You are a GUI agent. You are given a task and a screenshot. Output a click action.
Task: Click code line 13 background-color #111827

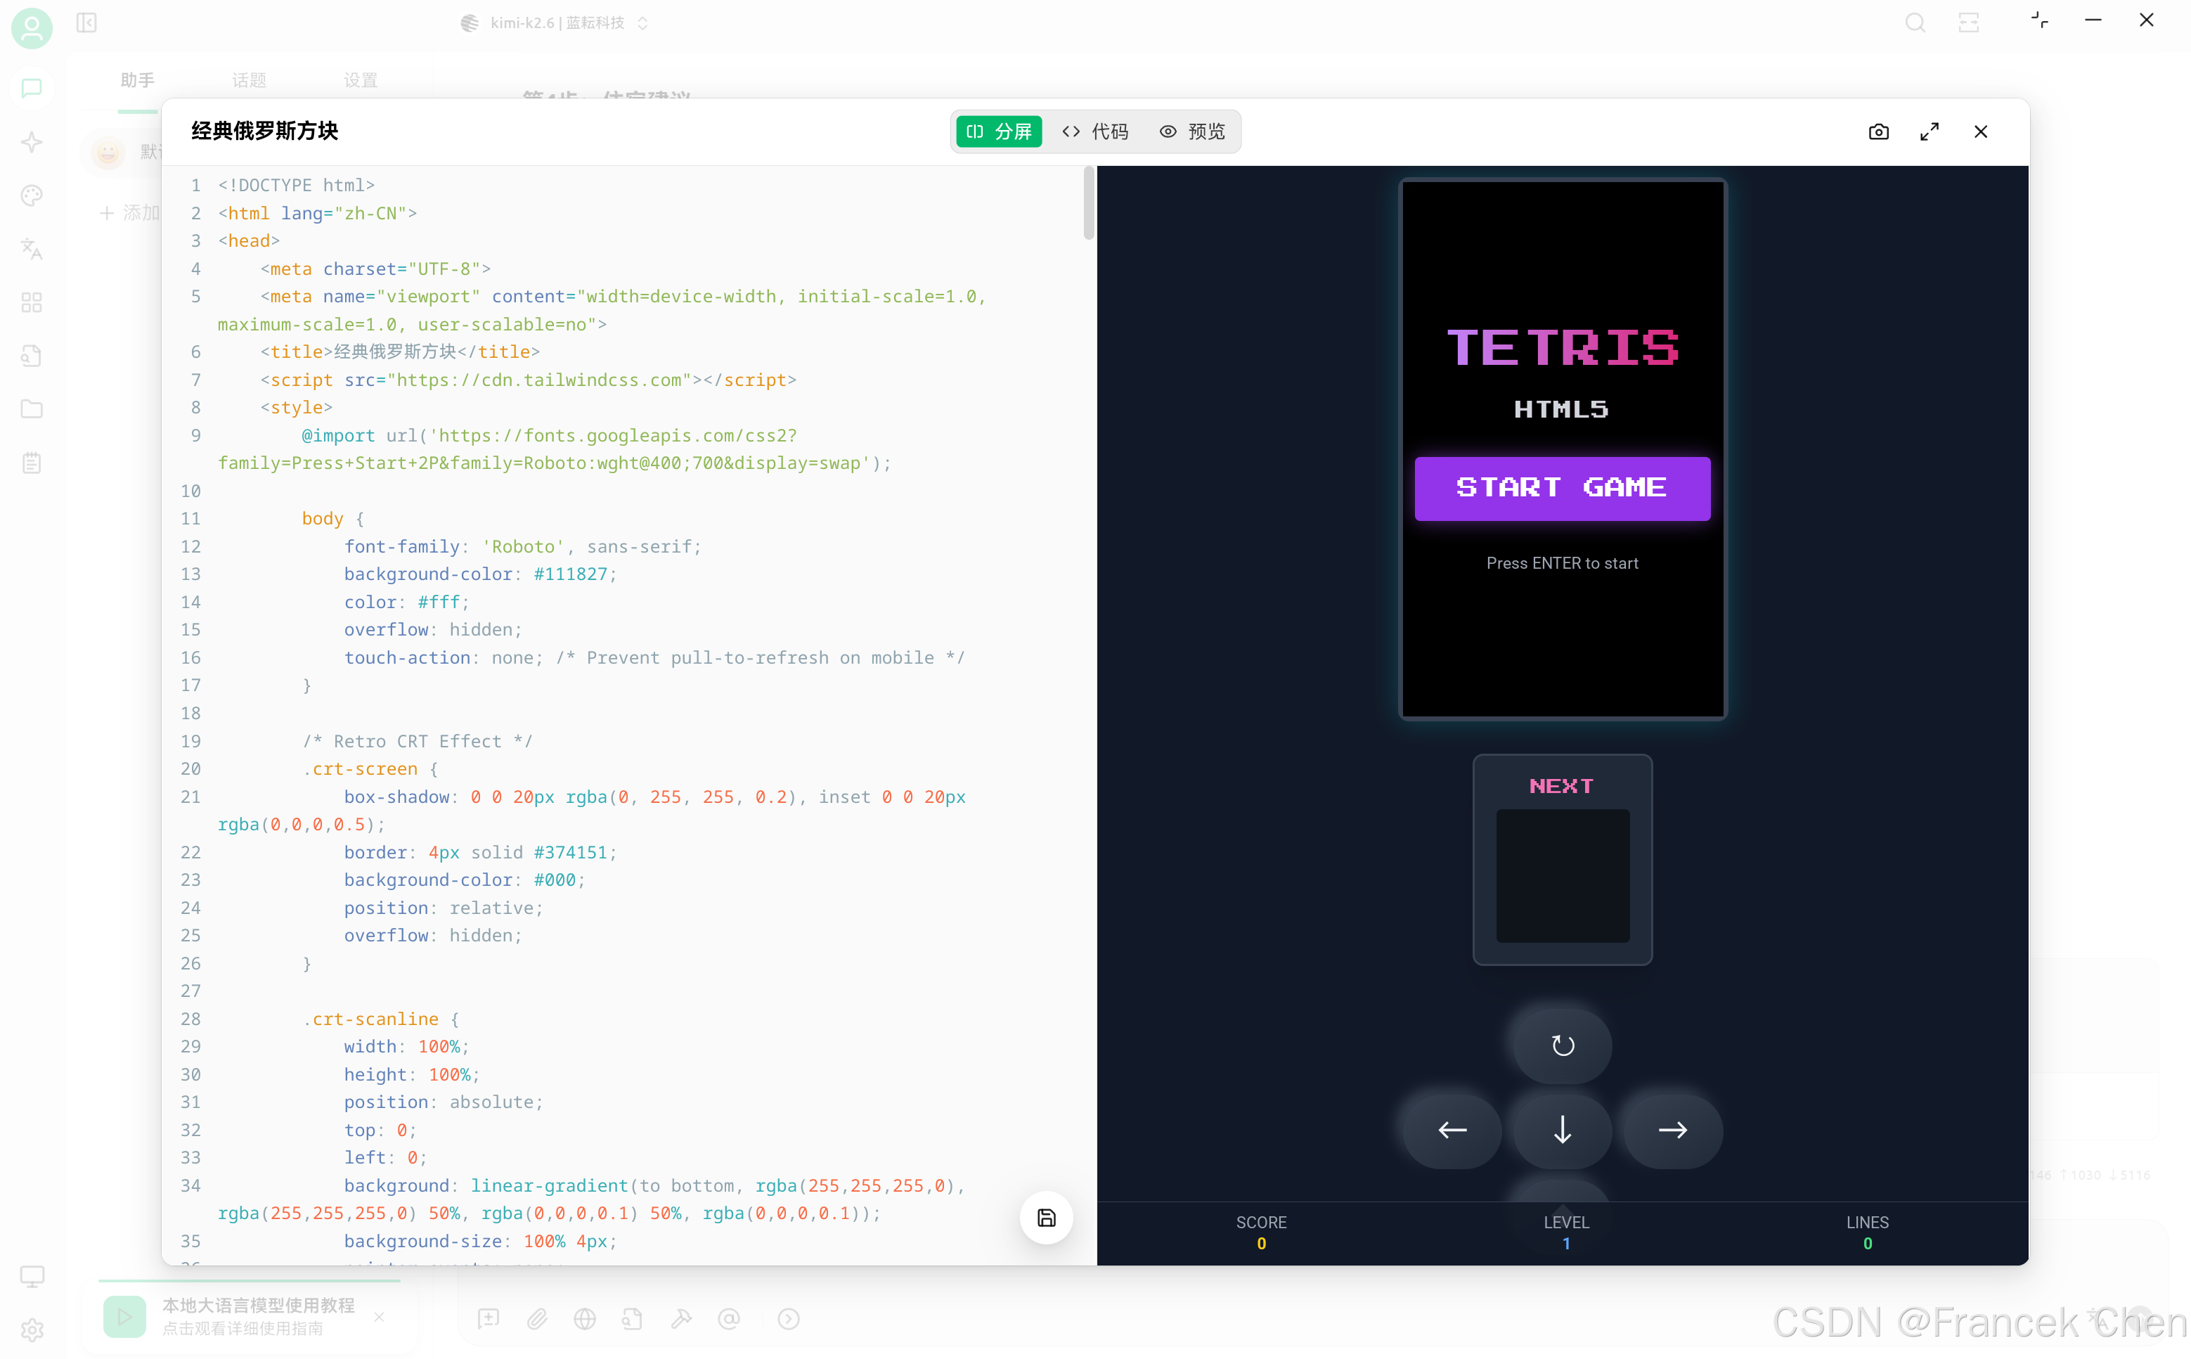[x=481, y=574]
